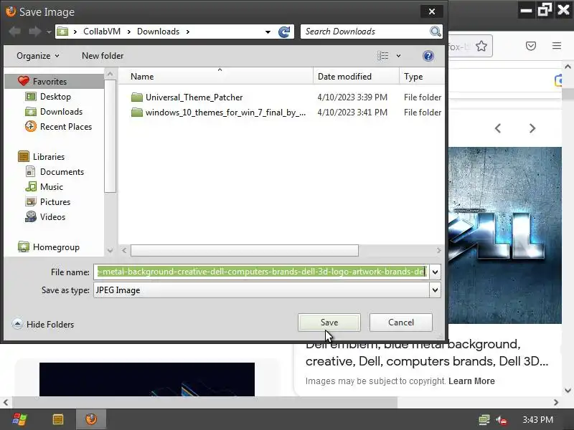Viewport: 574px width, 430px height.
Task: Sort files by Date modified column
Action: click(344, 77)
